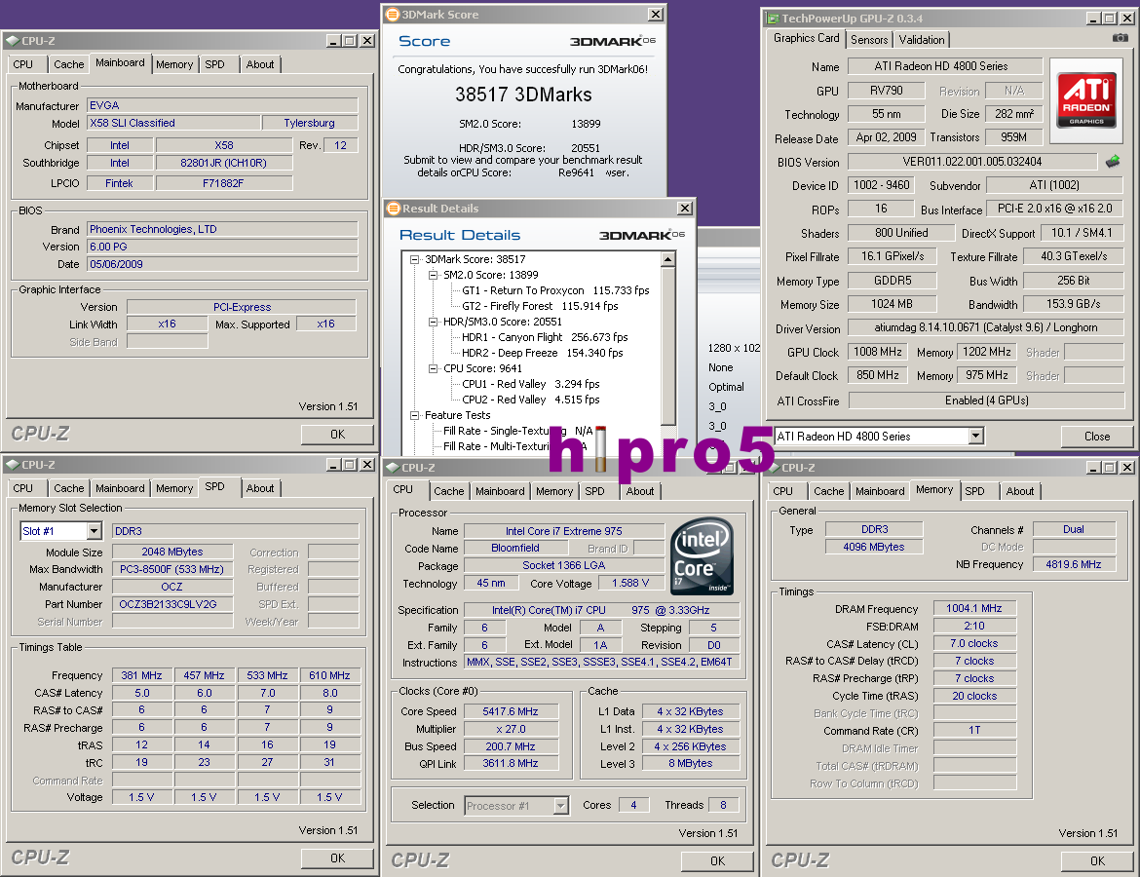Click title icon of CPU-Z SPD window
The image size is (1140, 877).
pos(13,465)
